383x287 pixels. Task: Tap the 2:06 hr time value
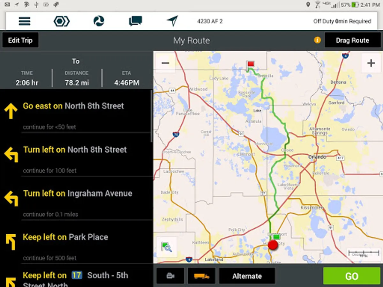[27, 83]
